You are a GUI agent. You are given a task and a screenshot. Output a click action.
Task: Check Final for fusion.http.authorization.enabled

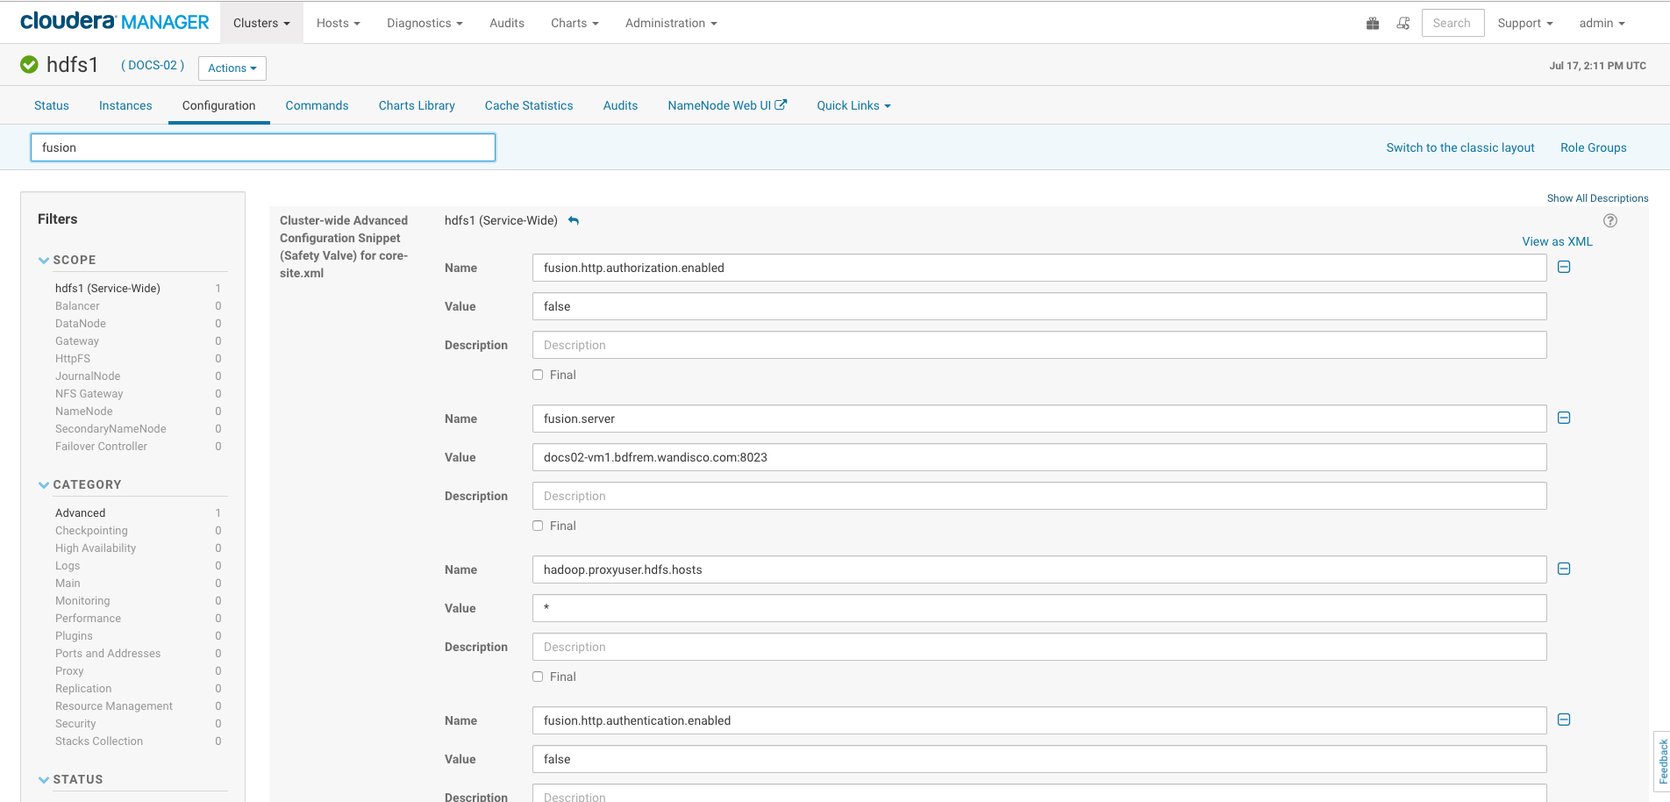pos(537,375)
